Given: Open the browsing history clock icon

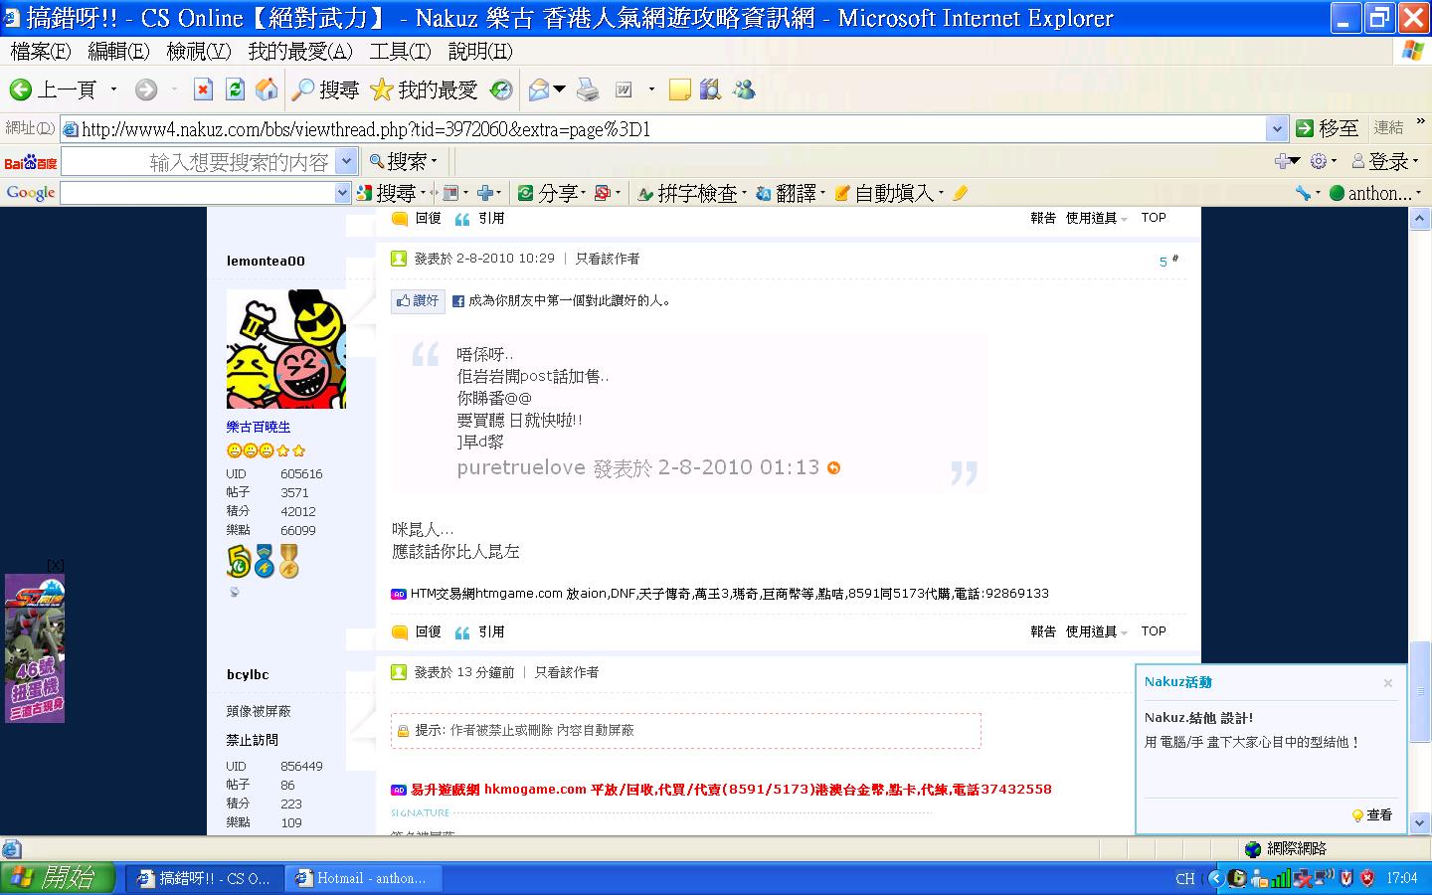Looking at the screenshot, I should click(502, 90).
